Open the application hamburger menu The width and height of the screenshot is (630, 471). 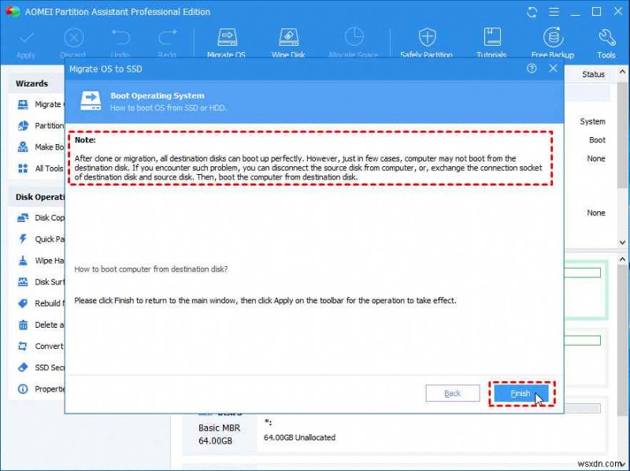tap(553, 12)
